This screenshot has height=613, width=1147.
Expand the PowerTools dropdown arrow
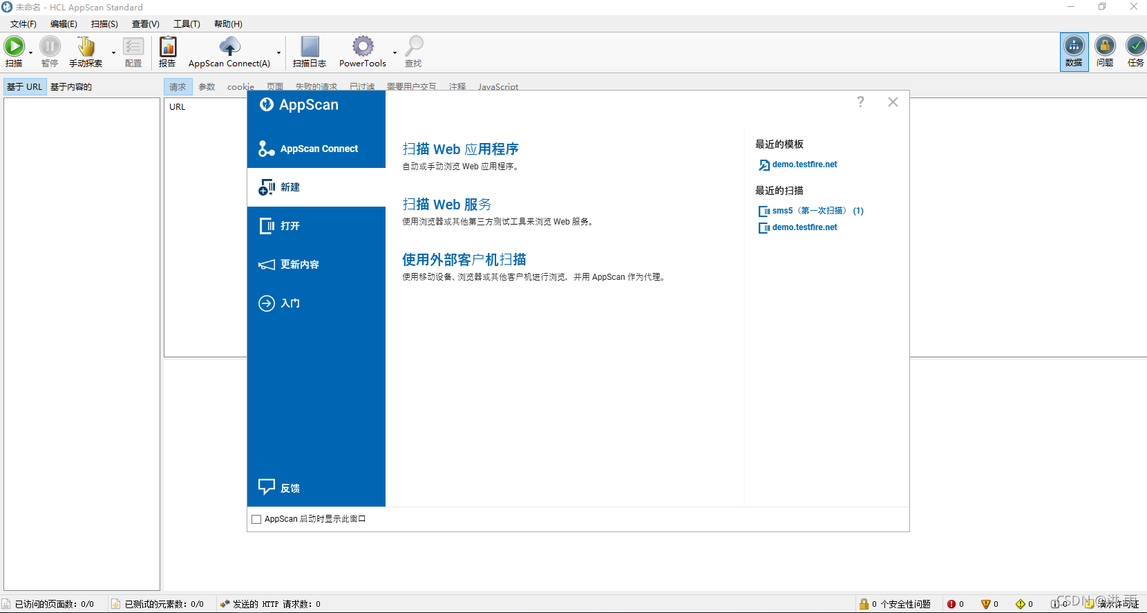point(395,53)
